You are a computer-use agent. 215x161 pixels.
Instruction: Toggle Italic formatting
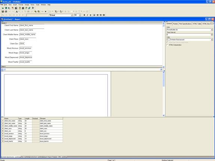87,15
